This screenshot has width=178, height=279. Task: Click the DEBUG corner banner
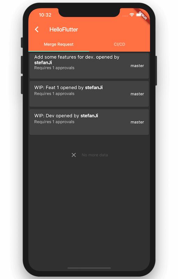pos(143,16)
